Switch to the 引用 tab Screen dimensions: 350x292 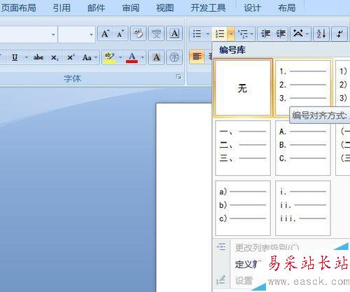coord(62,8)
